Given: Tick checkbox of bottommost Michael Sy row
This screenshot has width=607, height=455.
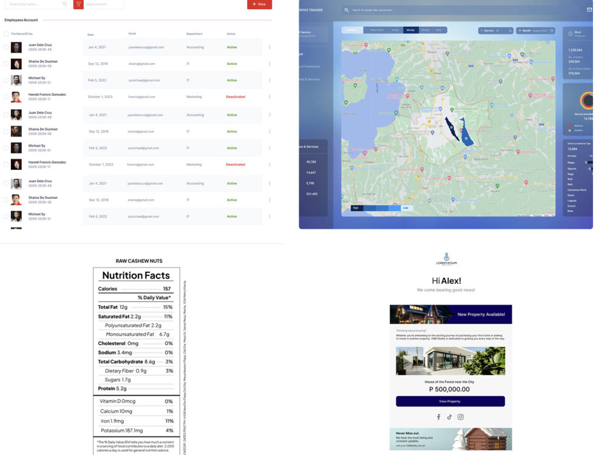Looking at the screenshot, I should click(x=6, y=217).
